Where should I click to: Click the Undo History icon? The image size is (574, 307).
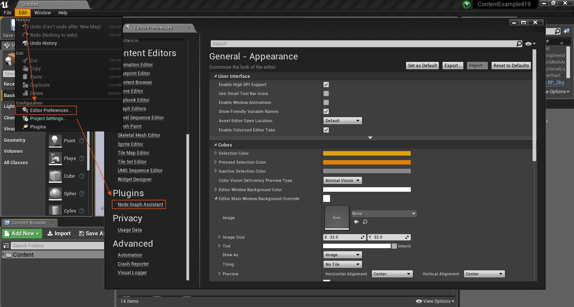[x=25, y=43]
